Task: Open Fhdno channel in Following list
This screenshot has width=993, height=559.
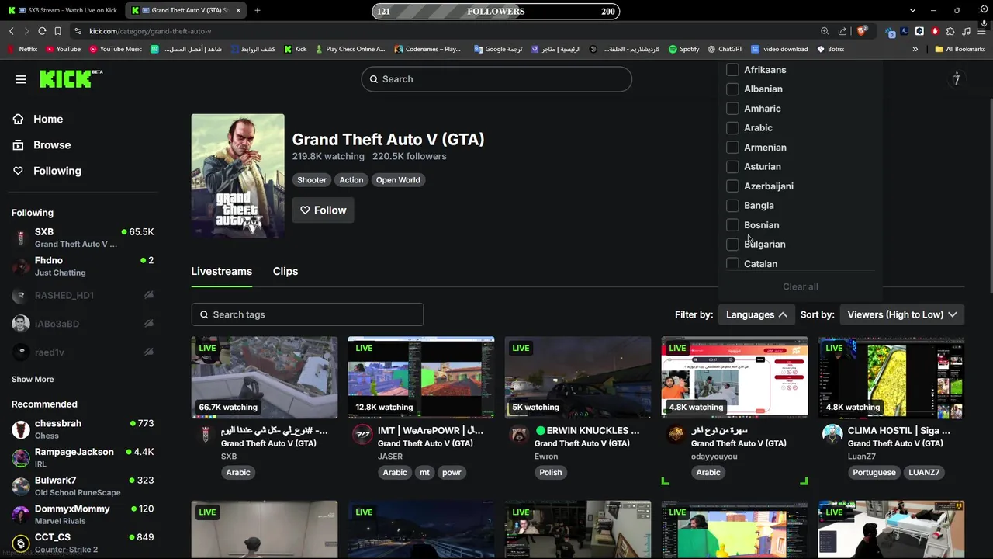Action: click(83, 266)
